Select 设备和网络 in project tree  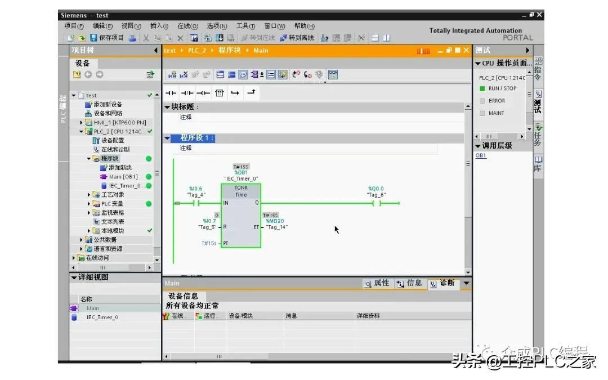click(108, 113)
